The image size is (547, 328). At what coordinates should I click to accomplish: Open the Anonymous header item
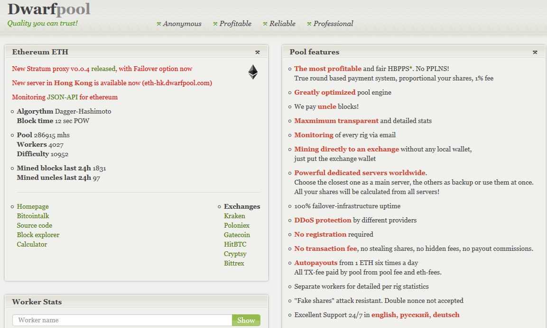click(x=182, y=24)
